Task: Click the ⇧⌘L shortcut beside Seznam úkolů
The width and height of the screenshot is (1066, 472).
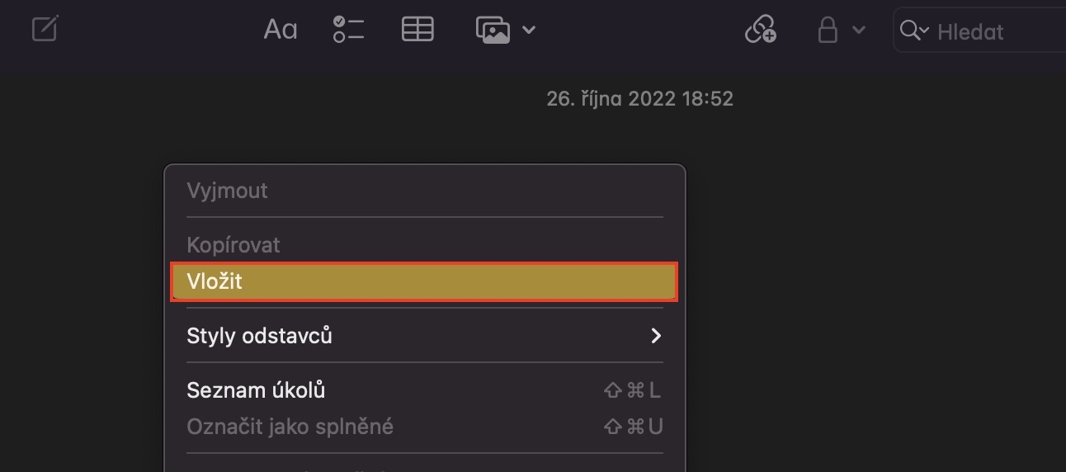Action: pos(633,390)
